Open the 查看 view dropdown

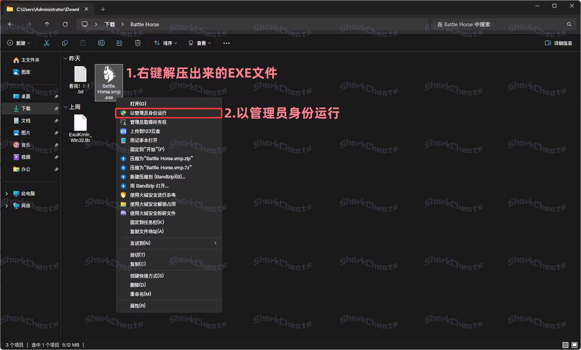200,43
